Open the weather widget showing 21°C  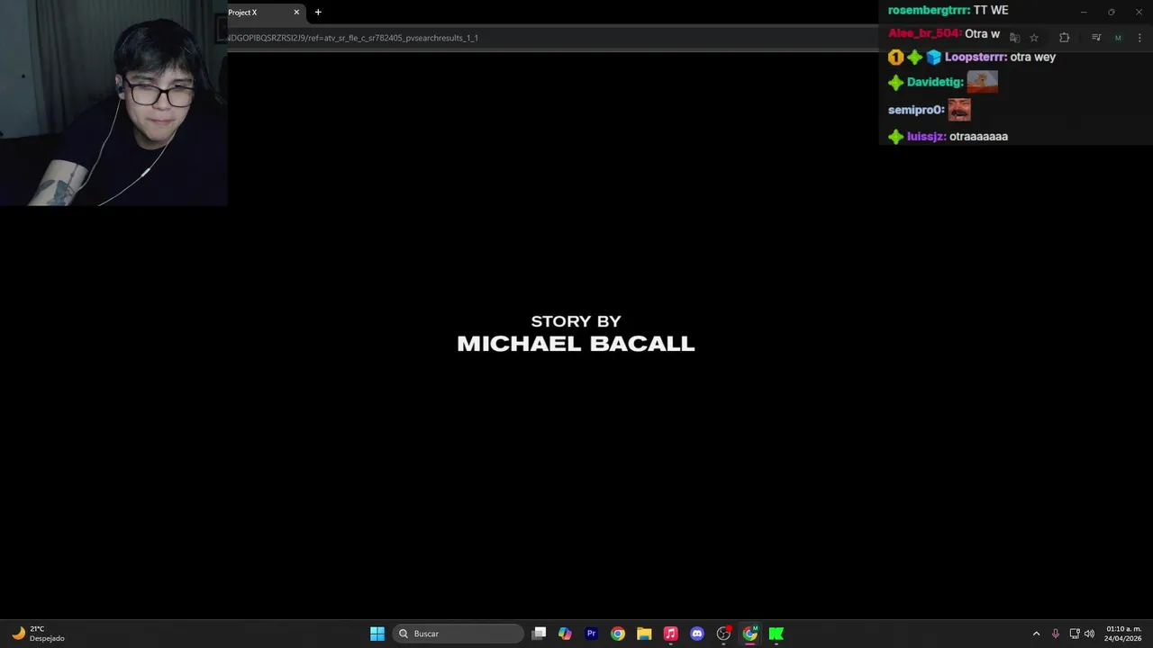(x=37, y=634)
